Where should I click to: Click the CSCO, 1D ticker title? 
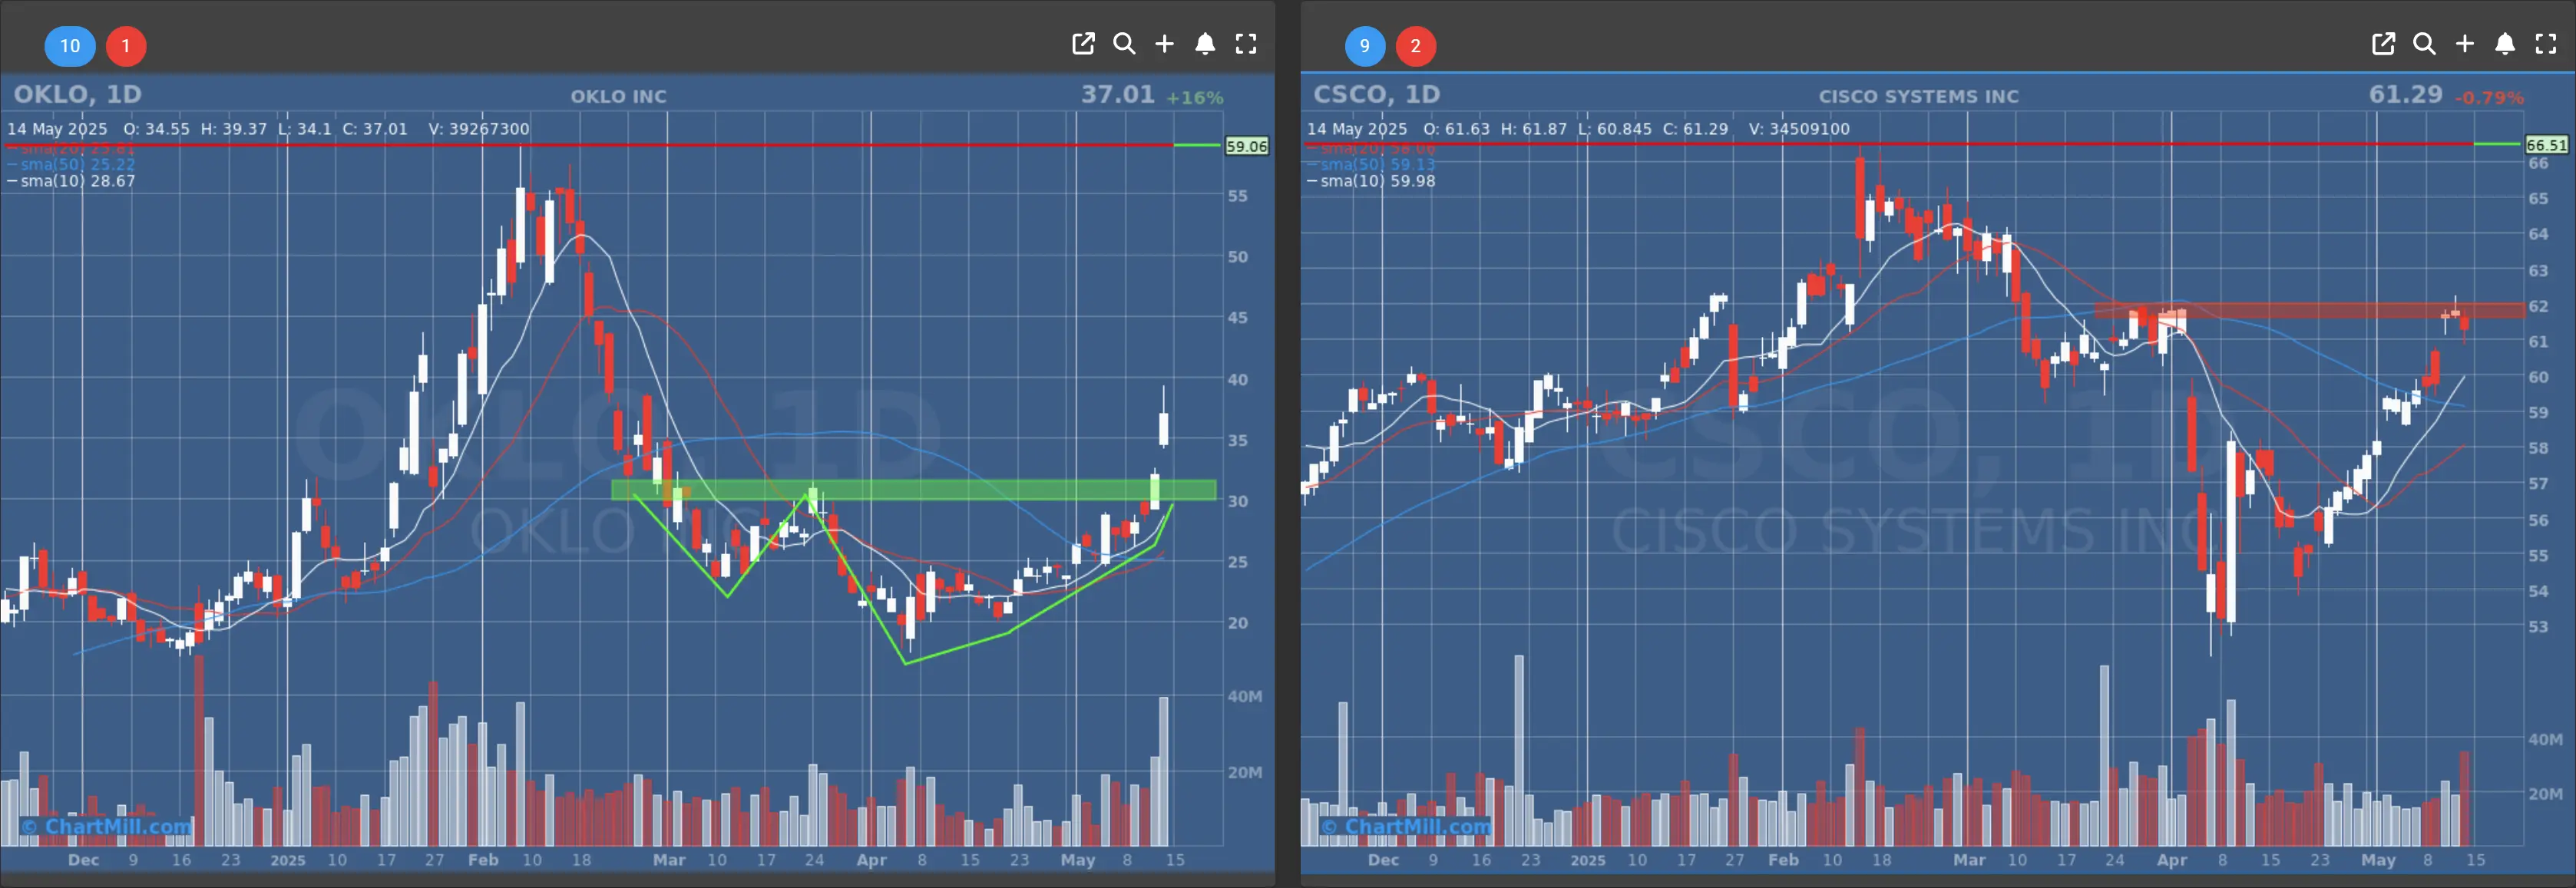click(1376, 94)
